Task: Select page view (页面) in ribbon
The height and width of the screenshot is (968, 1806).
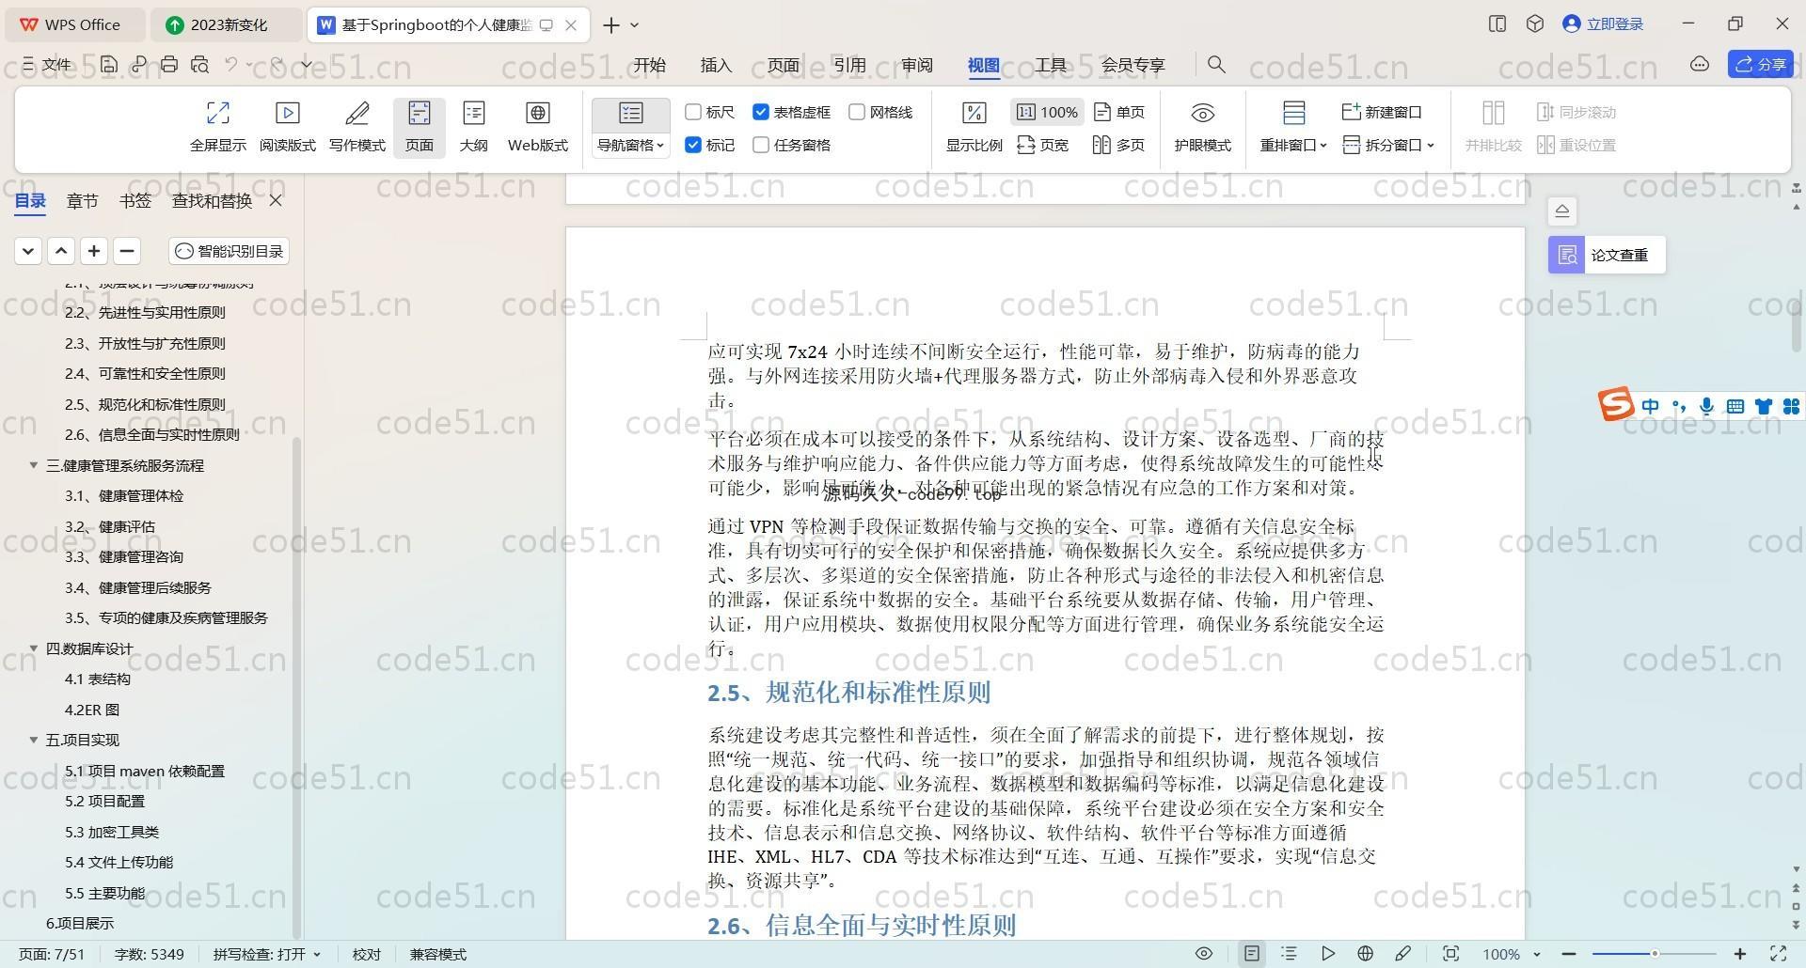Action: [x=419, y=127]
